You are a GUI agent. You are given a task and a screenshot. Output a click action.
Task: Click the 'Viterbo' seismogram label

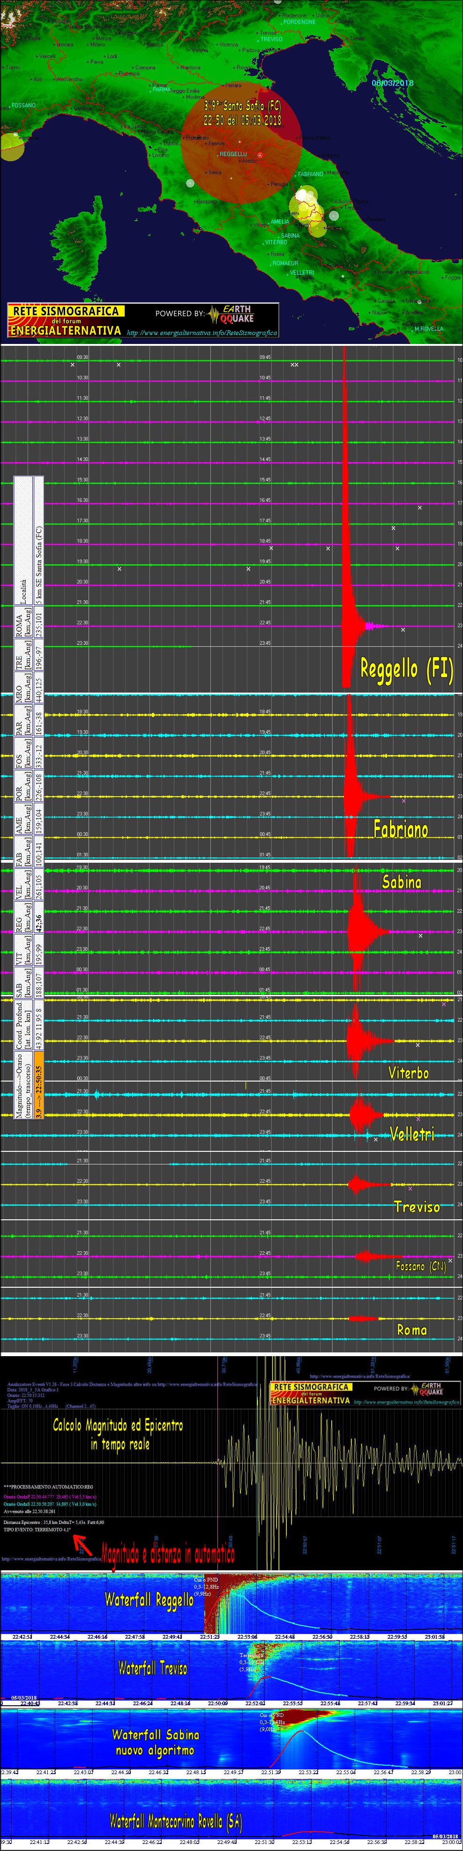tap(408, 1073)
